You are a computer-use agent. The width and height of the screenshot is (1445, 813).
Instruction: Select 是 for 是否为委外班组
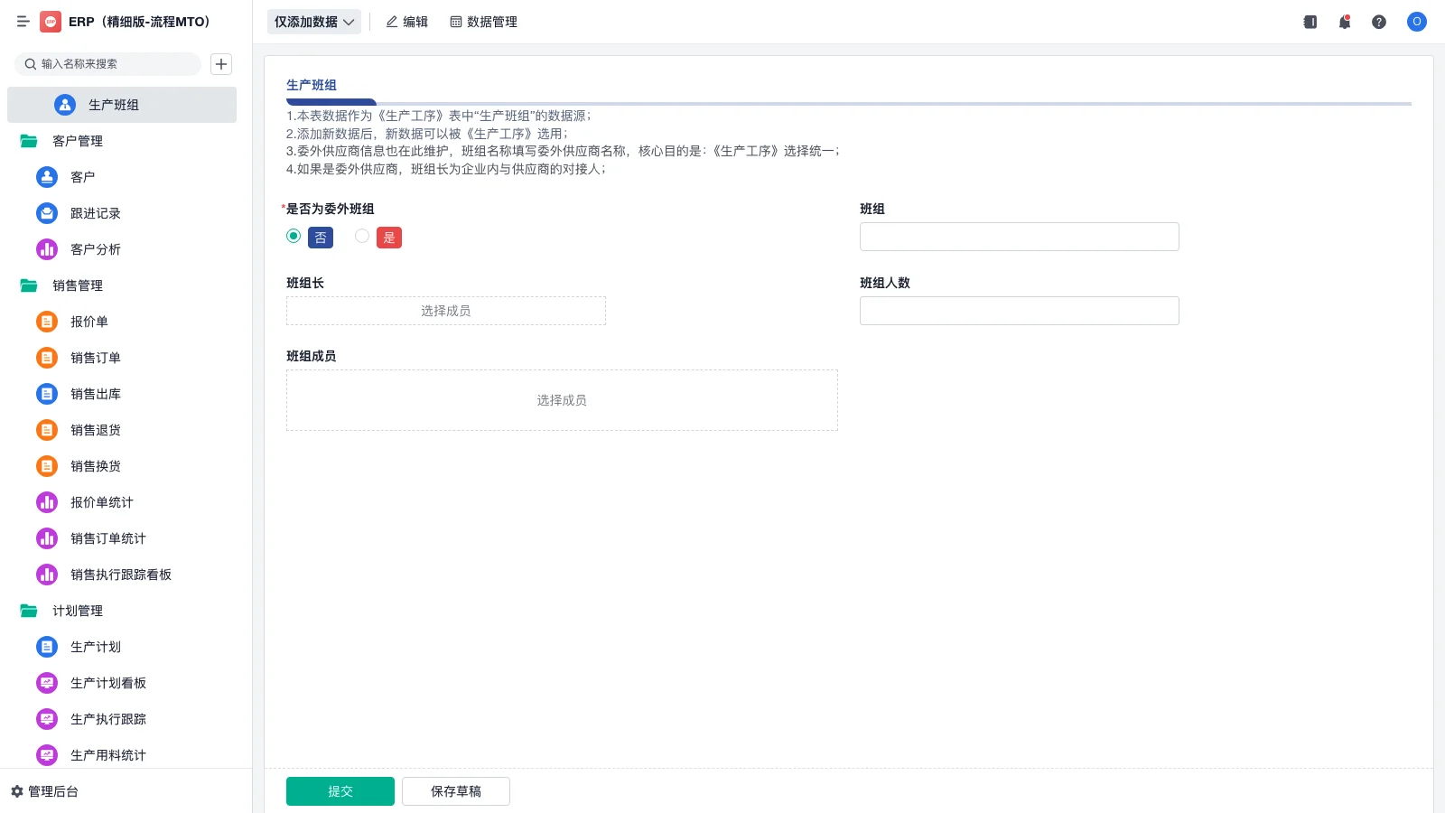click(362, 236)
